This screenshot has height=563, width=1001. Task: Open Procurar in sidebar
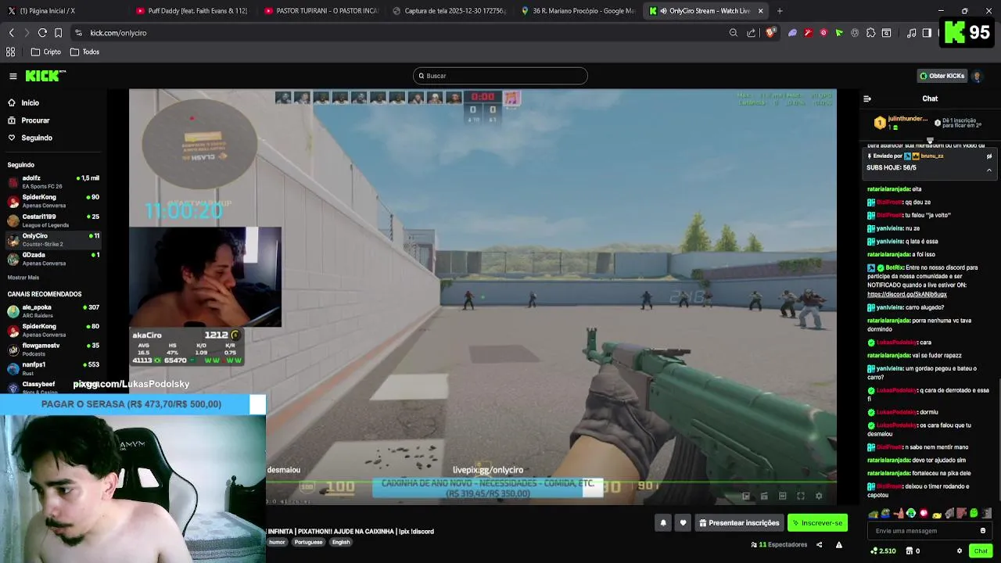click(29, 120)
